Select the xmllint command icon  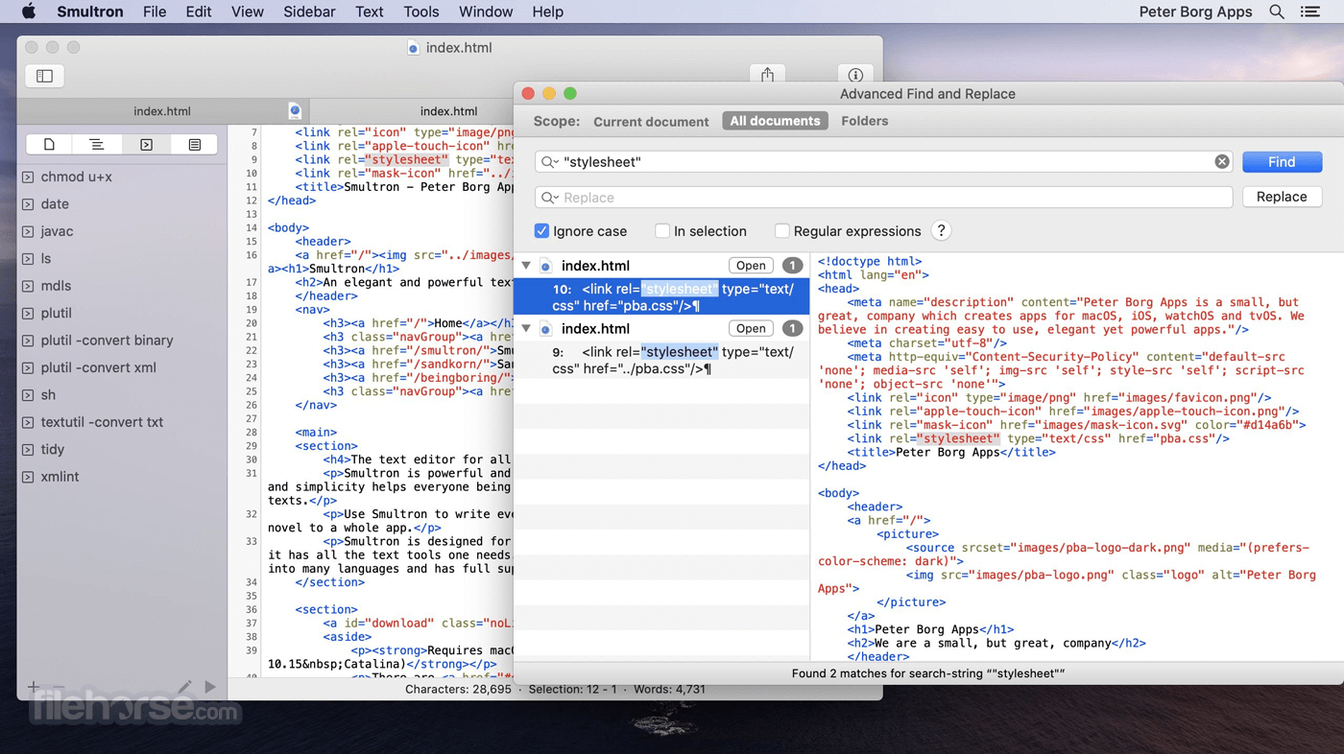[x=28, y=477]
